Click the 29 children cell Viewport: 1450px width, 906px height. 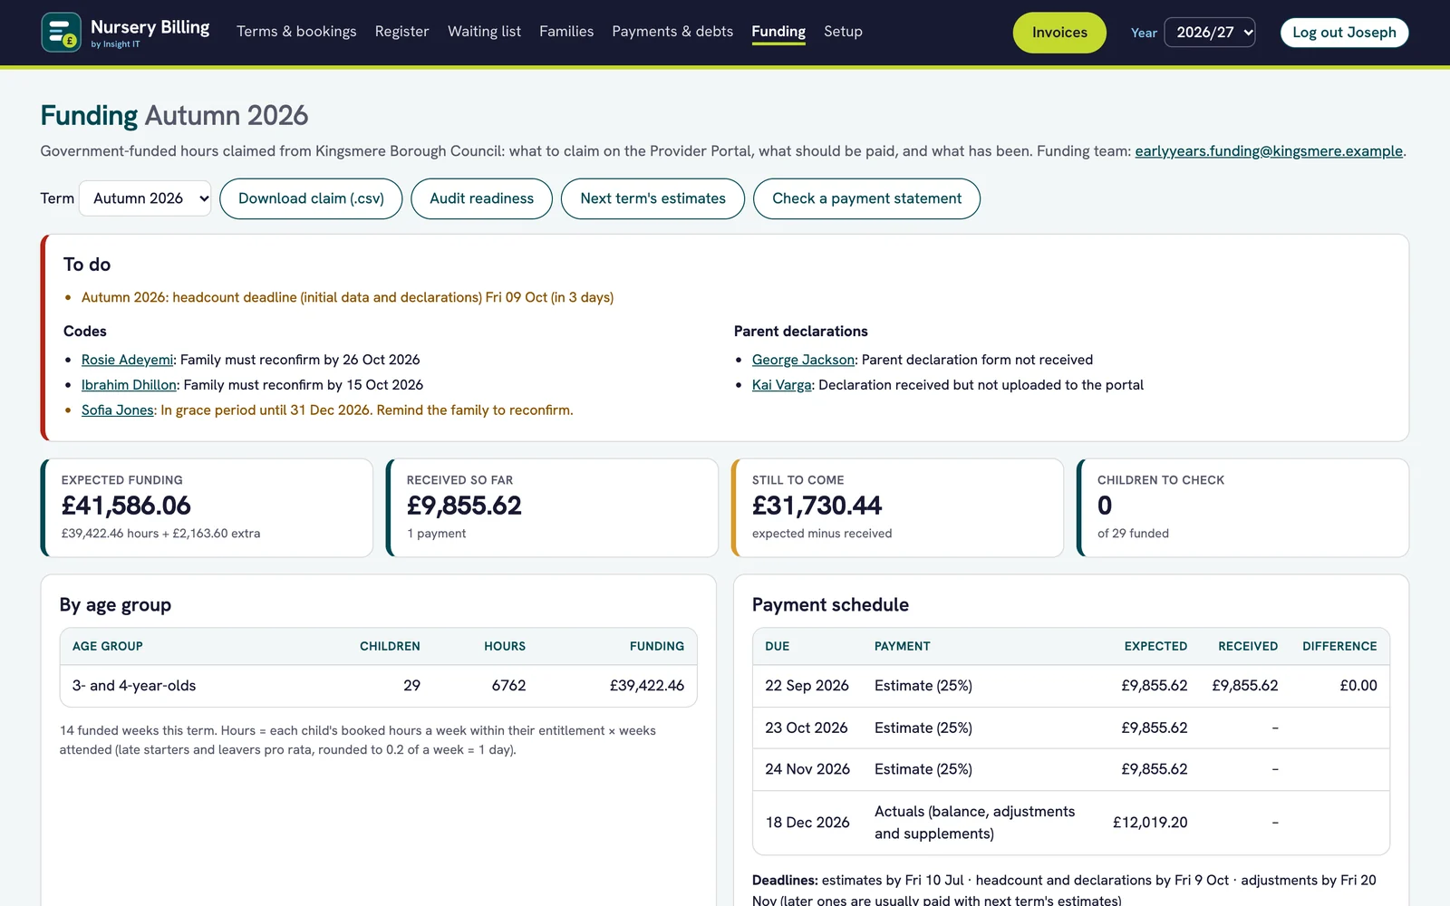click(x=411, y=686)
